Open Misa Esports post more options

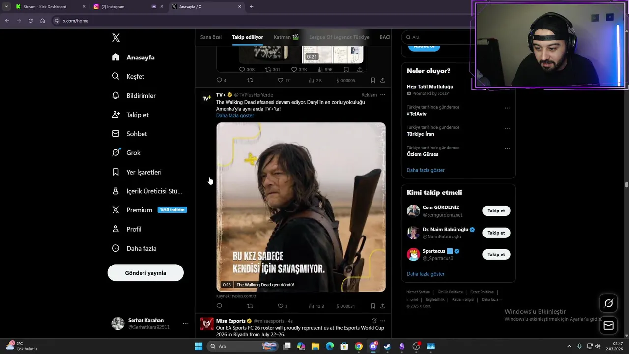click(x=383, y=321)
